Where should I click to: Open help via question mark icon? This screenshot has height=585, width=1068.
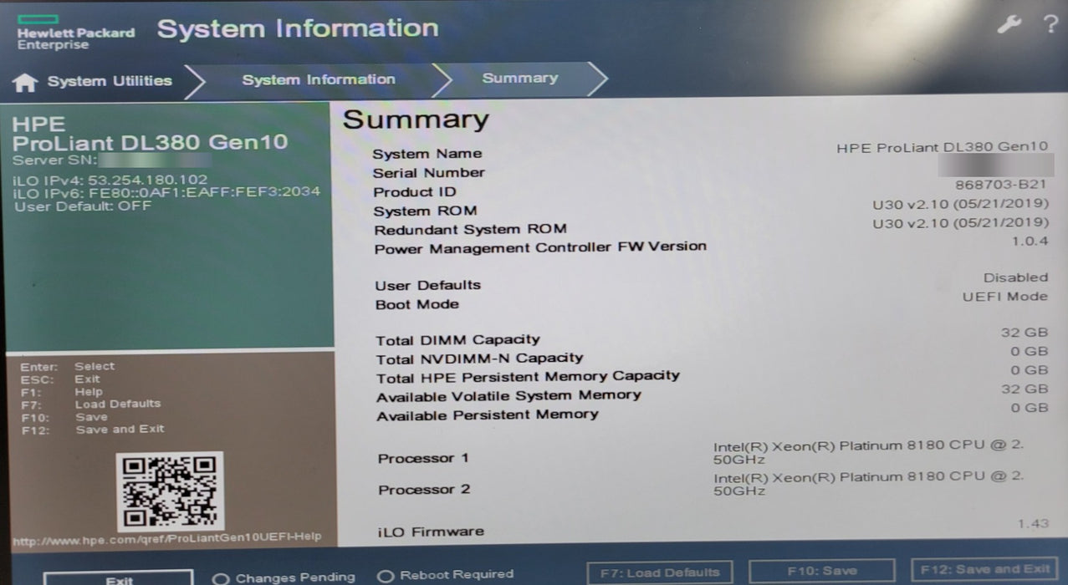pos(1050,25)
